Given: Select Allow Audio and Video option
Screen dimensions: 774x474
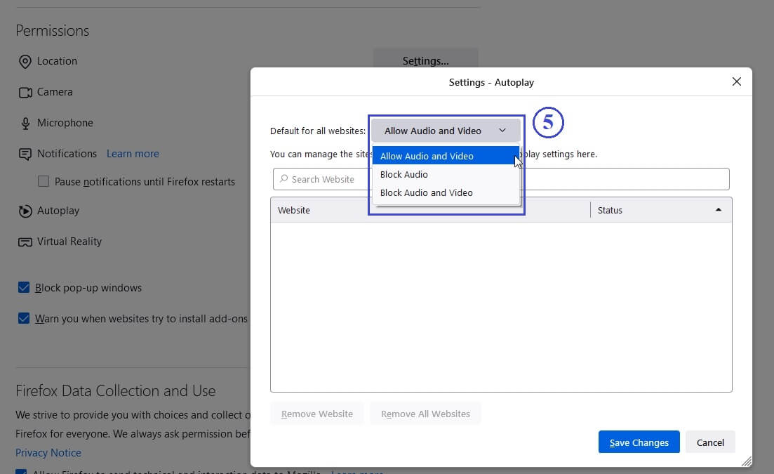Looking at the screenshot, I should tap(446, 155).
